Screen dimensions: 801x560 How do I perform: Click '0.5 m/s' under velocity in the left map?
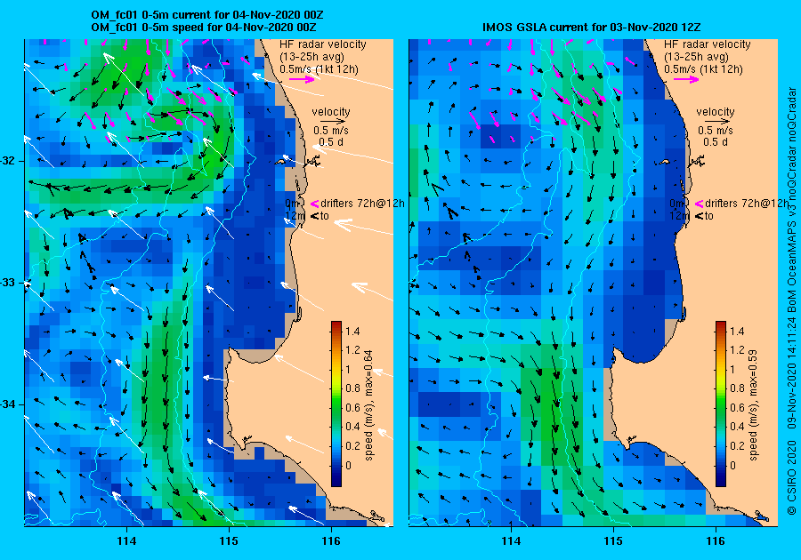[x=331, y=131]
